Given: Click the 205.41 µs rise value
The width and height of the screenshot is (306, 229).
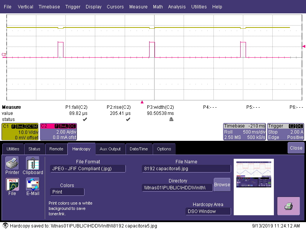Looking at the screenshot, I should tap(120, 113).
